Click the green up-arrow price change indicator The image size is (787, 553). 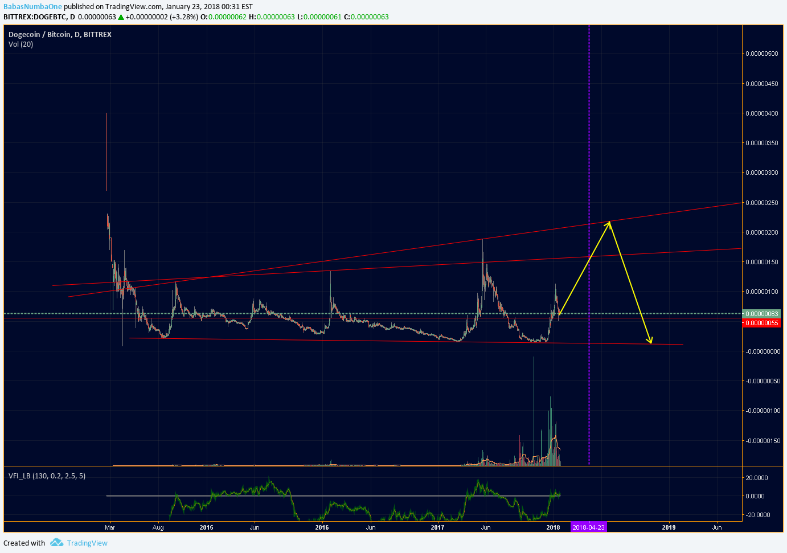click(x=121, y=17)
